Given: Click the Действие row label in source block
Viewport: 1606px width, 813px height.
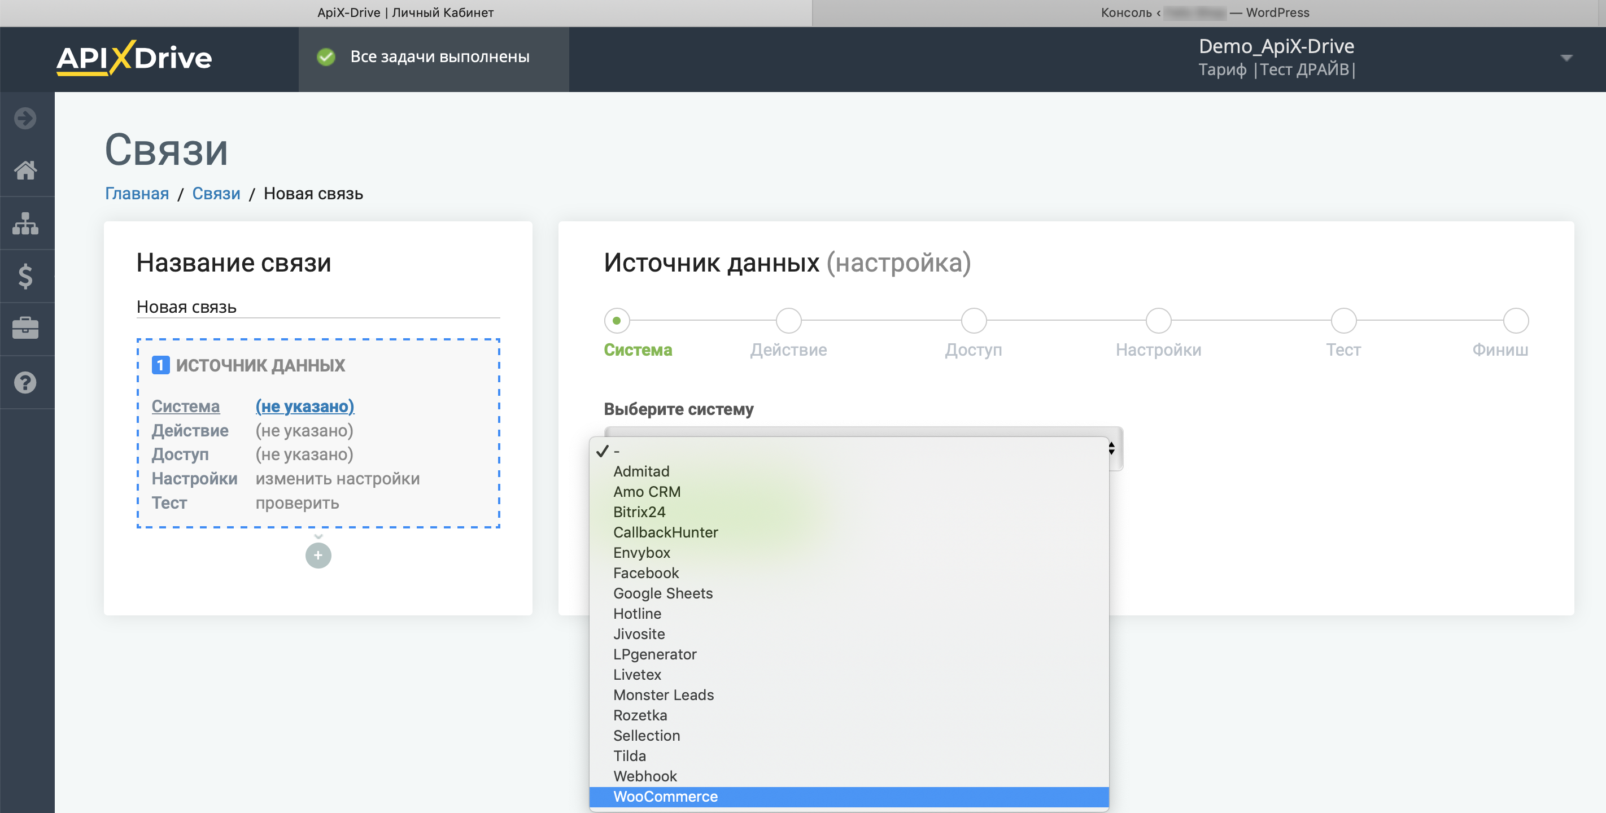Looking at the screenshot, I should coord(190,430).
